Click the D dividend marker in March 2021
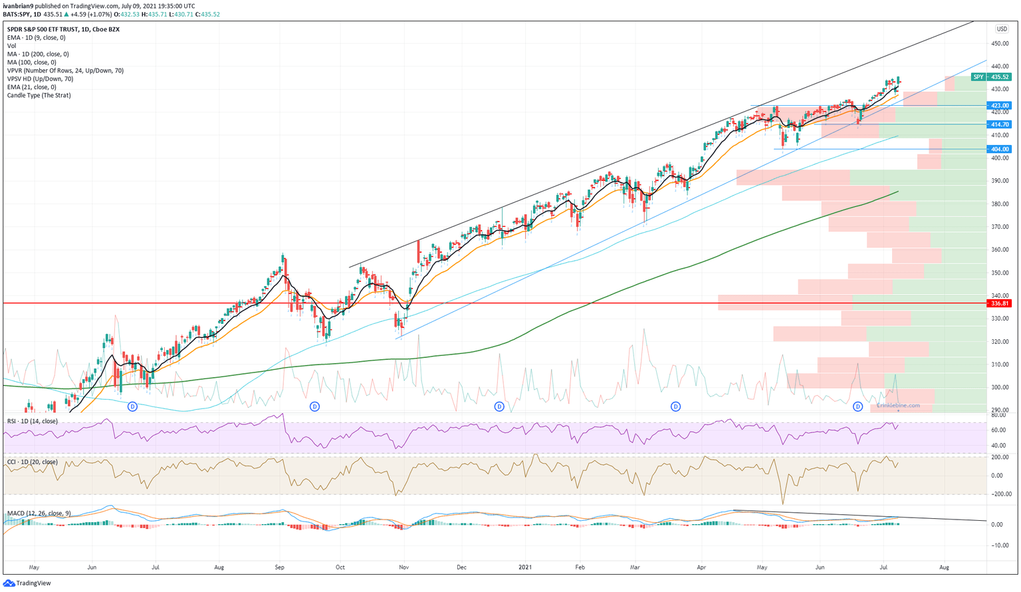This screenshot has height=592, width=1021. [x=675, y=406]
